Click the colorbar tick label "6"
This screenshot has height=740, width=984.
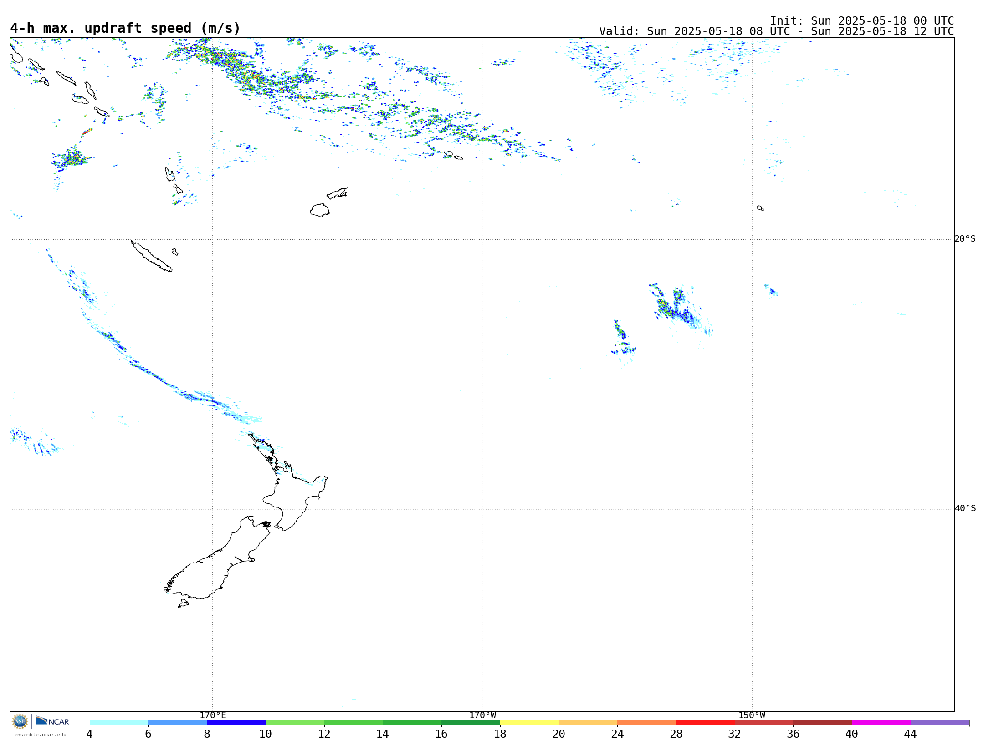pyautogui.click(x=148, y=734)
